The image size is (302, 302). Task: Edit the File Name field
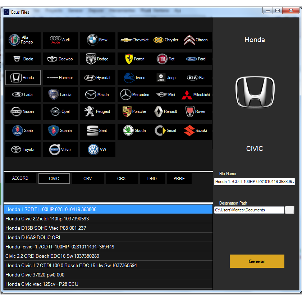254,182
